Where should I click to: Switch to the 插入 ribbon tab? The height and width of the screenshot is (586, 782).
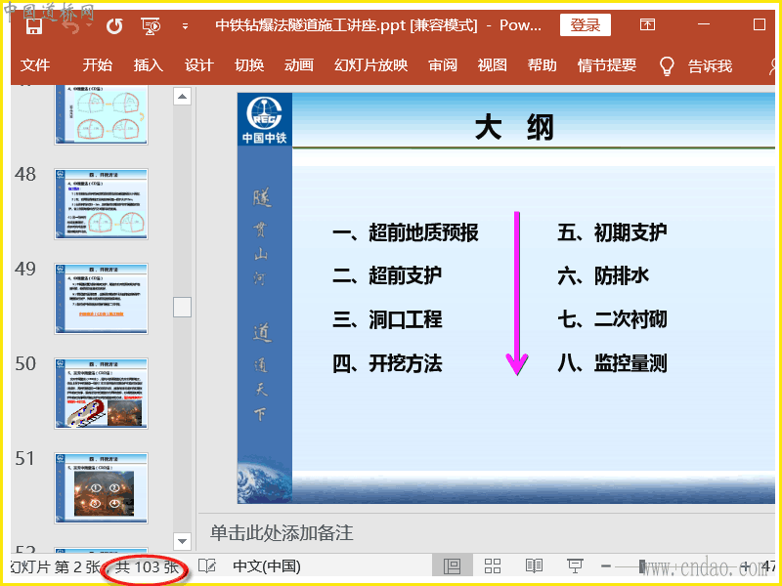149,65
